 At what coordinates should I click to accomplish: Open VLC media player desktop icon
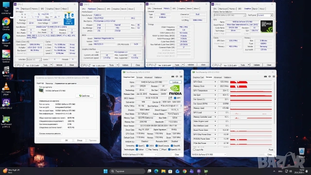tap(6, 89)
